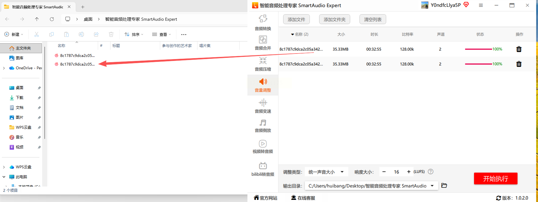Open 新建 new item dropdown in Explorer

point(14,34)
